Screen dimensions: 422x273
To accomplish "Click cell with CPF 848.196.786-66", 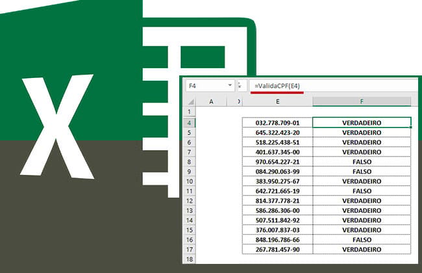I will 277,240.
